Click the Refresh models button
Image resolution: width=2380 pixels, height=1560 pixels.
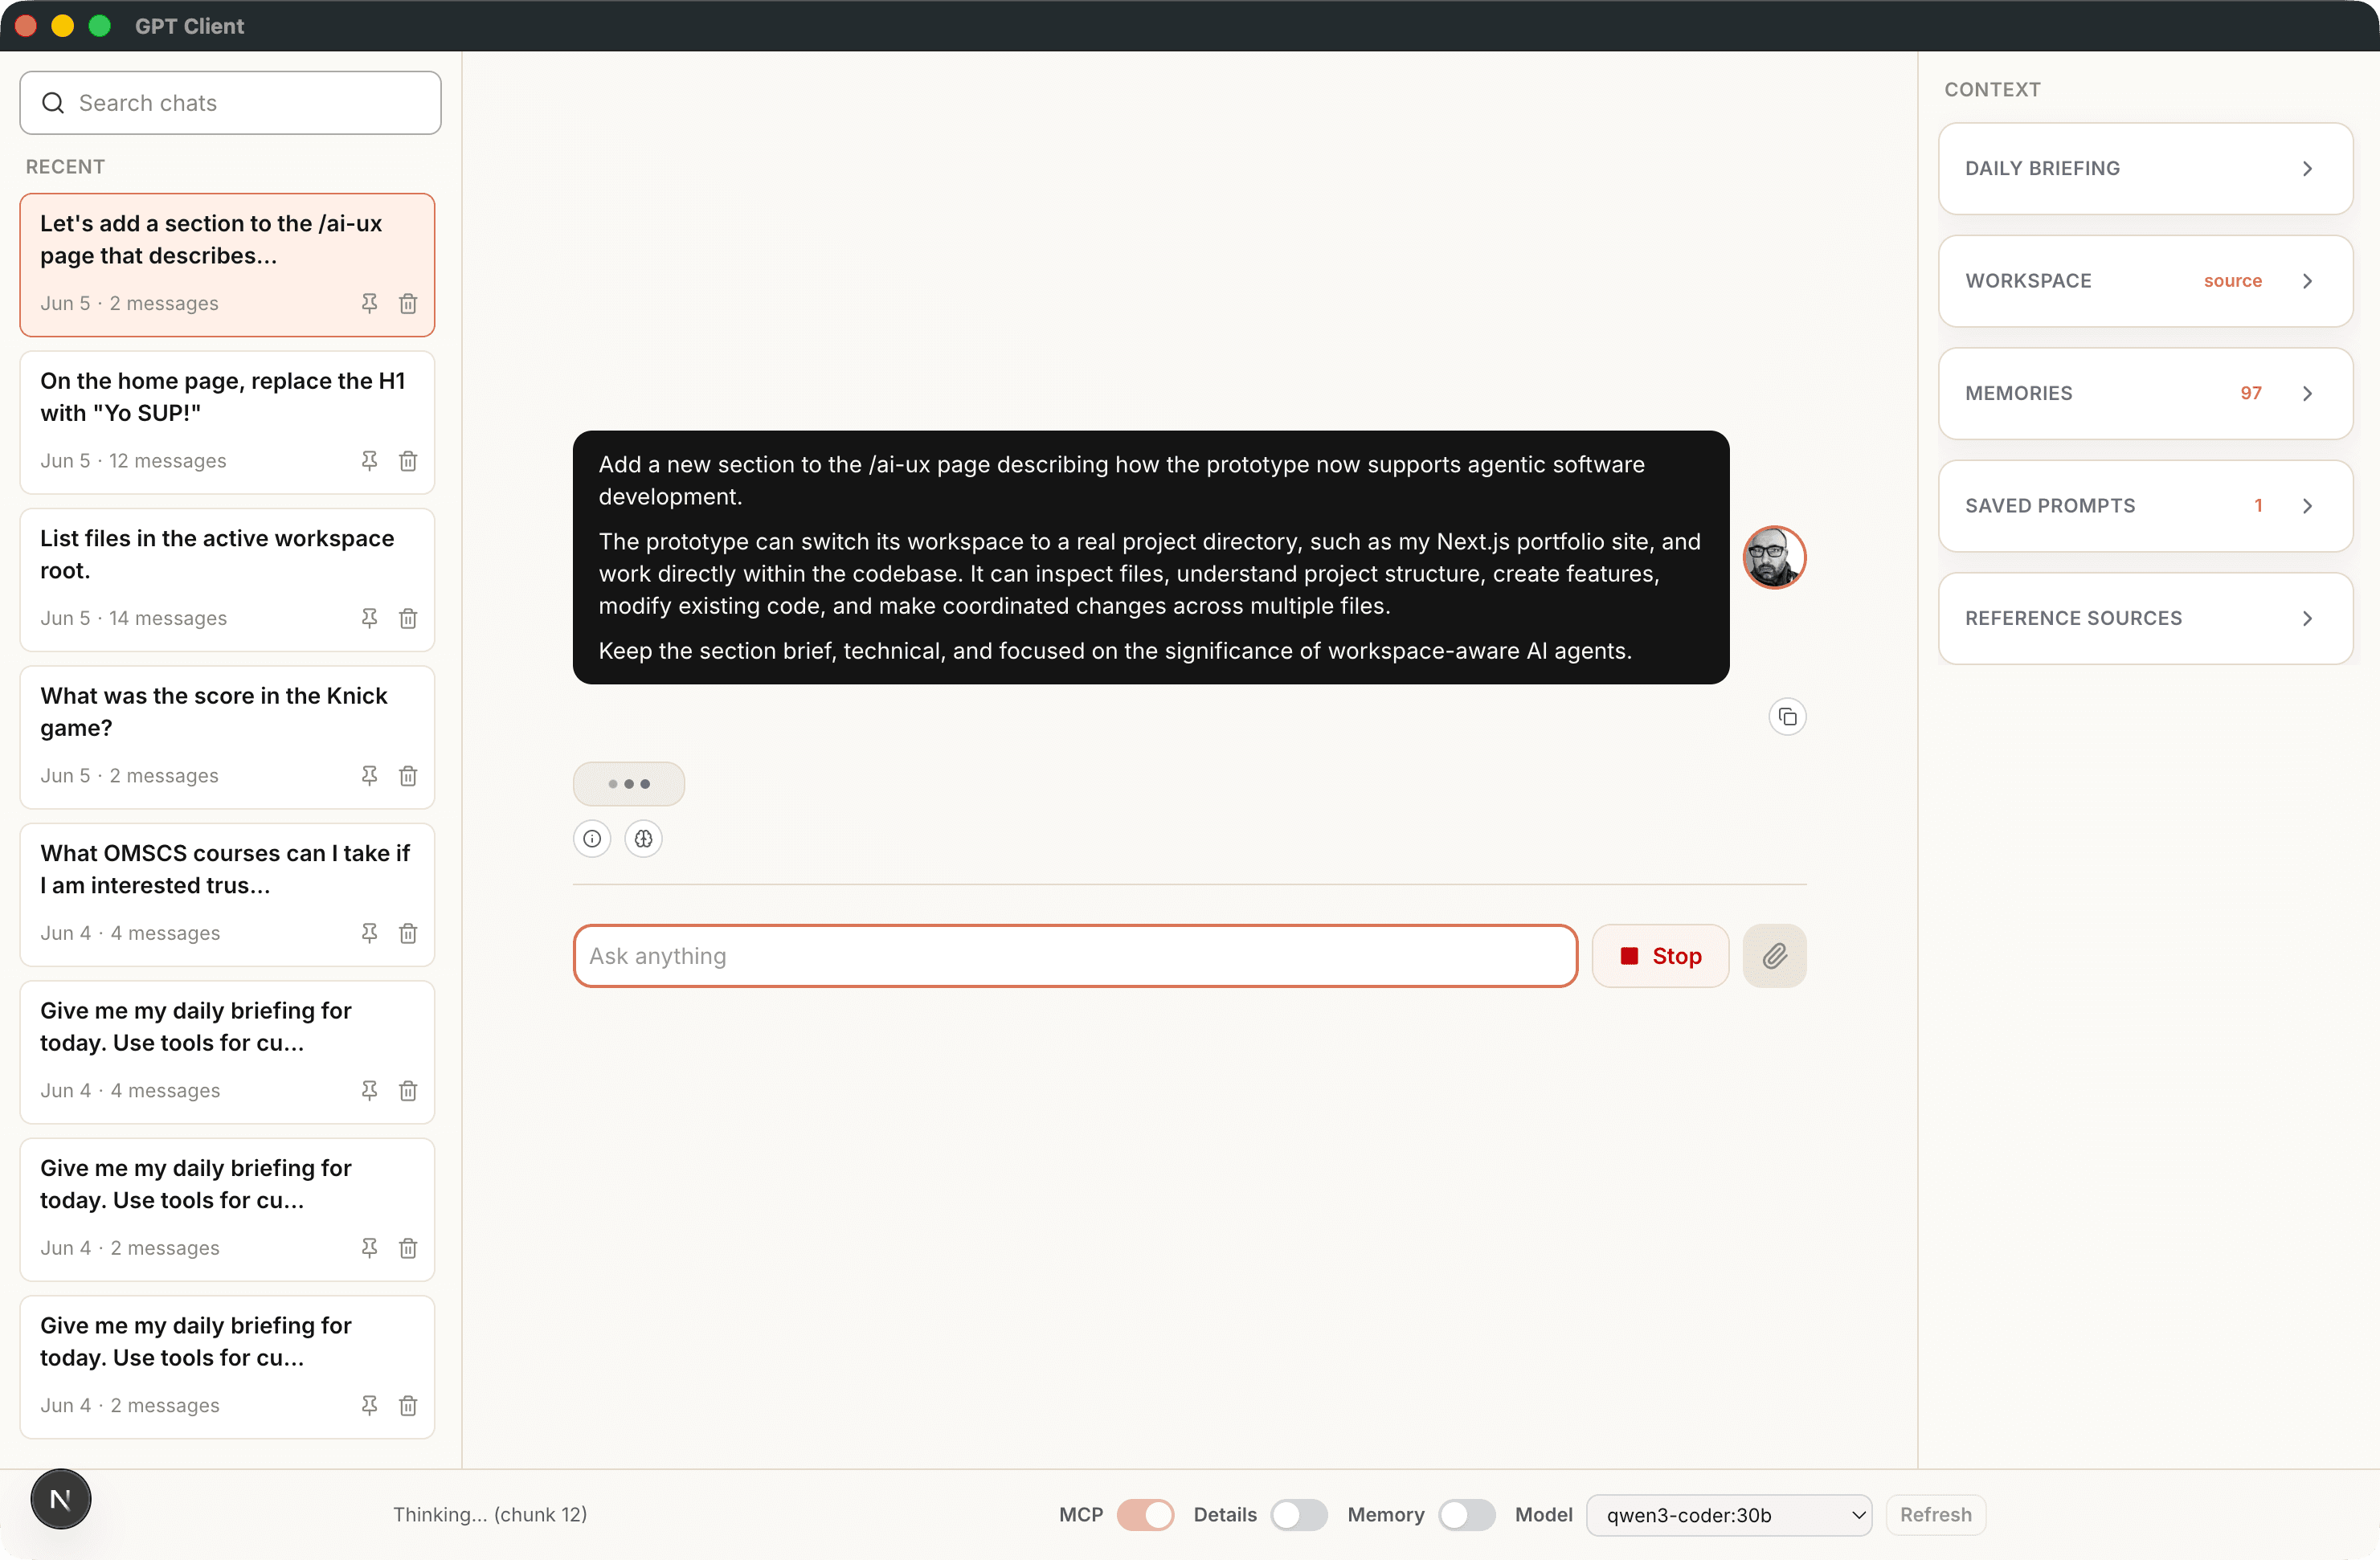[x=1935, y=1515]
